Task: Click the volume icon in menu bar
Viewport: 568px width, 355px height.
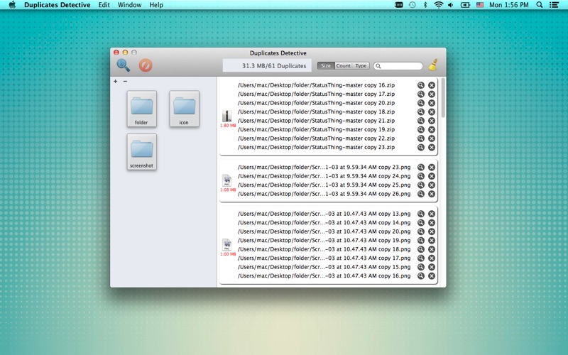Action: (x=451, y=5)
